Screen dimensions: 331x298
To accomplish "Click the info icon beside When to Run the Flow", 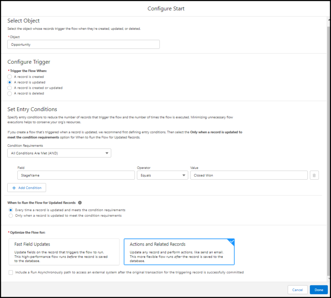I will point(80,203).
